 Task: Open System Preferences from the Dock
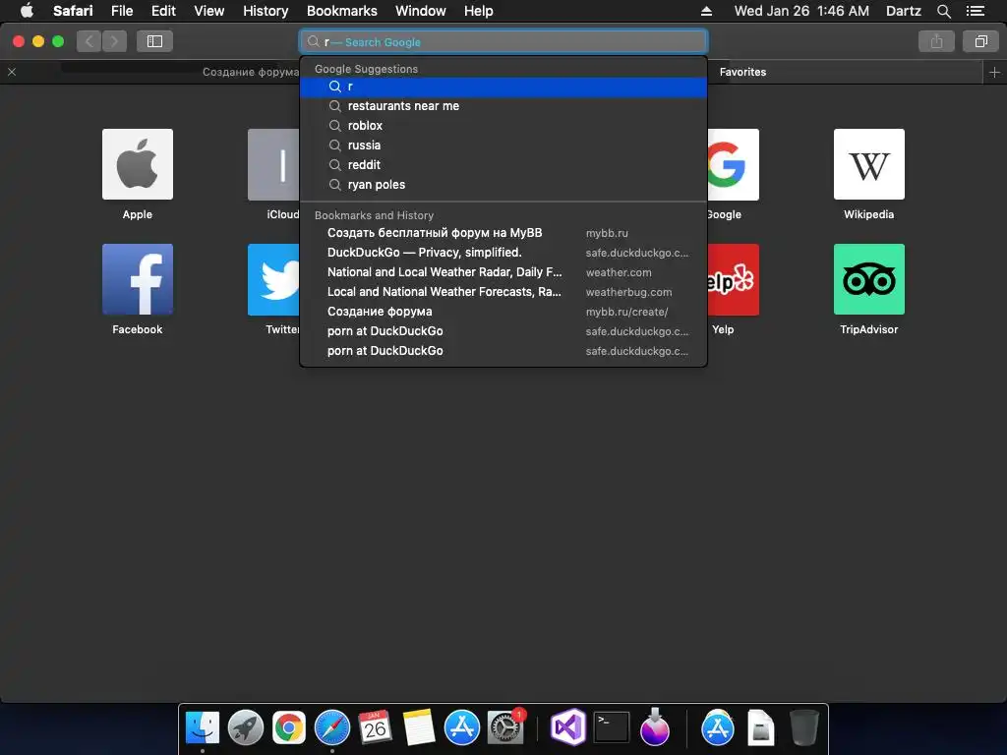click(505, 727)
